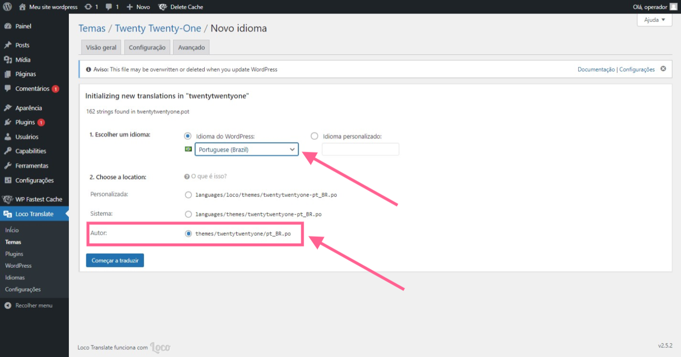Click the Configurações link in notice
This screenshot has width=681, height=357.
(637, 69)
